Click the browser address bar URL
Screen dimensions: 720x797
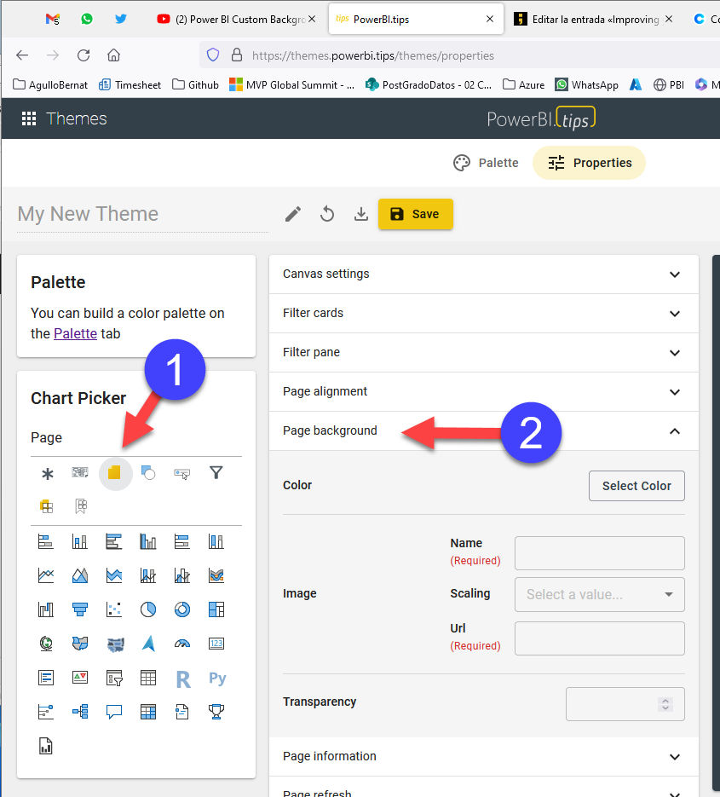pos(373,55)
